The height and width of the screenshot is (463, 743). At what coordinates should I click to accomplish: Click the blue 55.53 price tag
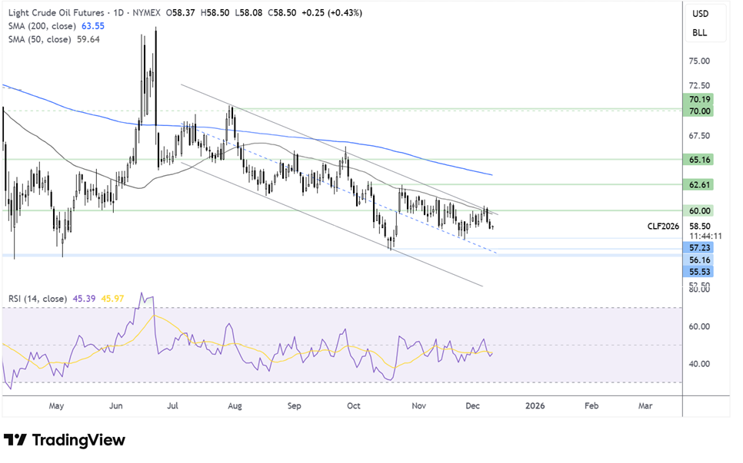[x=700, y=272]
